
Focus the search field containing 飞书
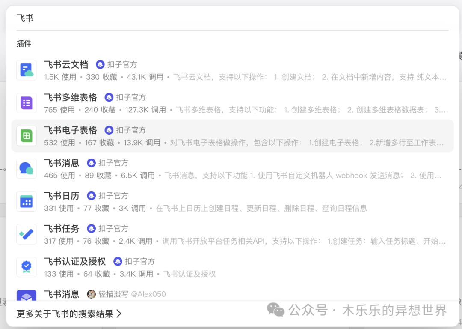tap(232, 18)
